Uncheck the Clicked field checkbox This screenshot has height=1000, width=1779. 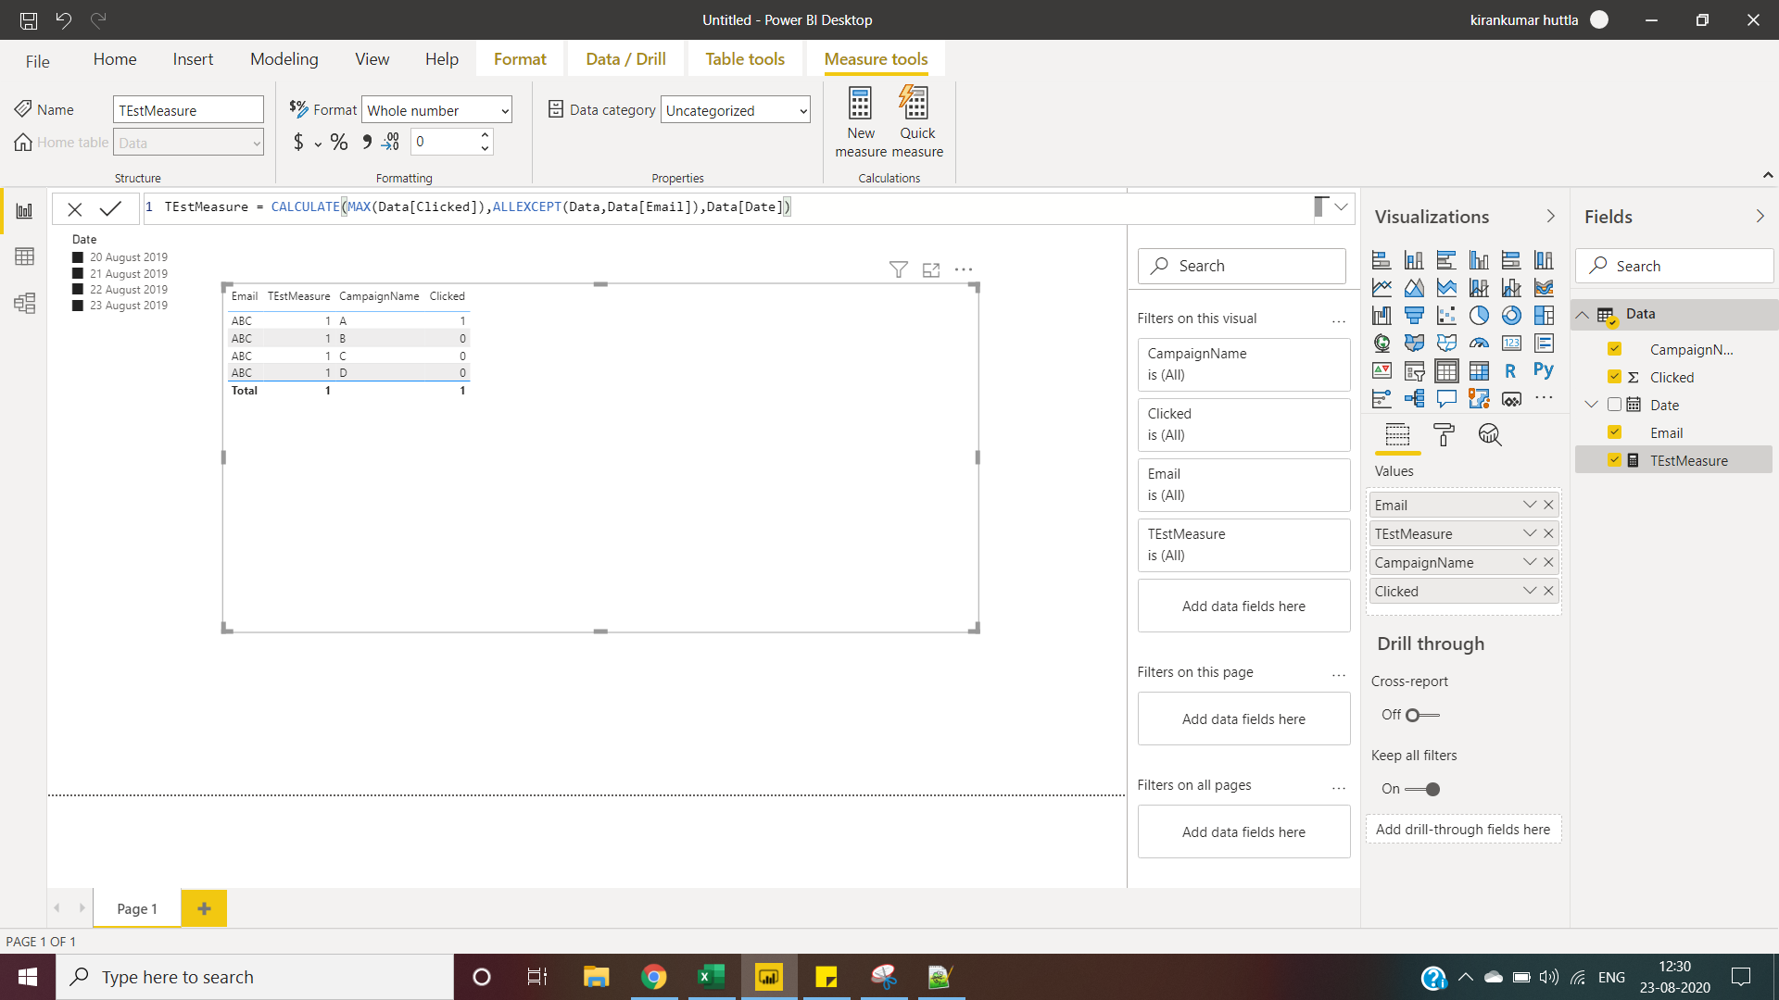coord(1614,377)
